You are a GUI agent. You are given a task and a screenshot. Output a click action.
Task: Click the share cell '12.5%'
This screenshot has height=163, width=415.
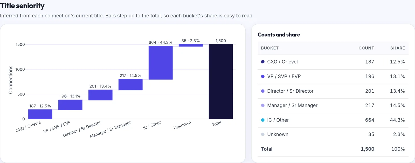coord(397,62)
